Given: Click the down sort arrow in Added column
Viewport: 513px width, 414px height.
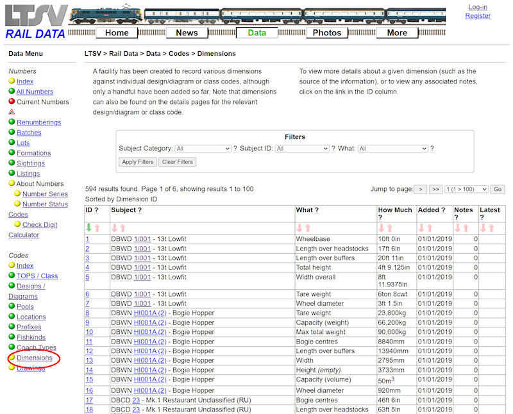Looking at the screenshot, I should click(422, 228).
